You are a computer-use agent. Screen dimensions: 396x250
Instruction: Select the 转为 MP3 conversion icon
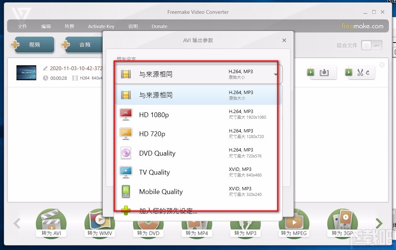(245, 223)
